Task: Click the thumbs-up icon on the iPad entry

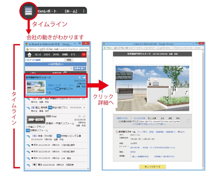Action: [84, 116]
